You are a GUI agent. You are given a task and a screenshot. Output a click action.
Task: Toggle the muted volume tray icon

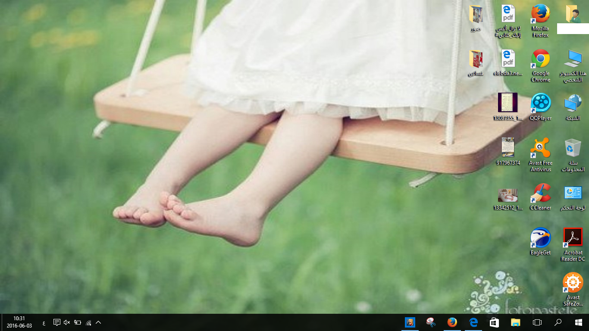pos(67,322)
